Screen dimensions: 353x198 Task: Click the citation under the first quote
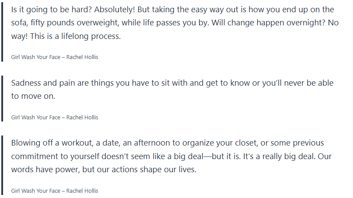55,57
